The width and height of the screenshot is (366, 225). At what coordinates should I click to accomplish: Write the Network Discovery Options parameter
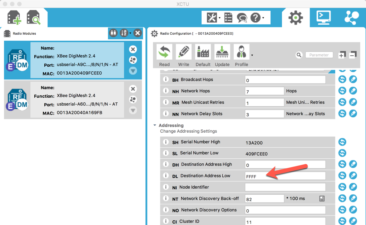pos(353,210)
